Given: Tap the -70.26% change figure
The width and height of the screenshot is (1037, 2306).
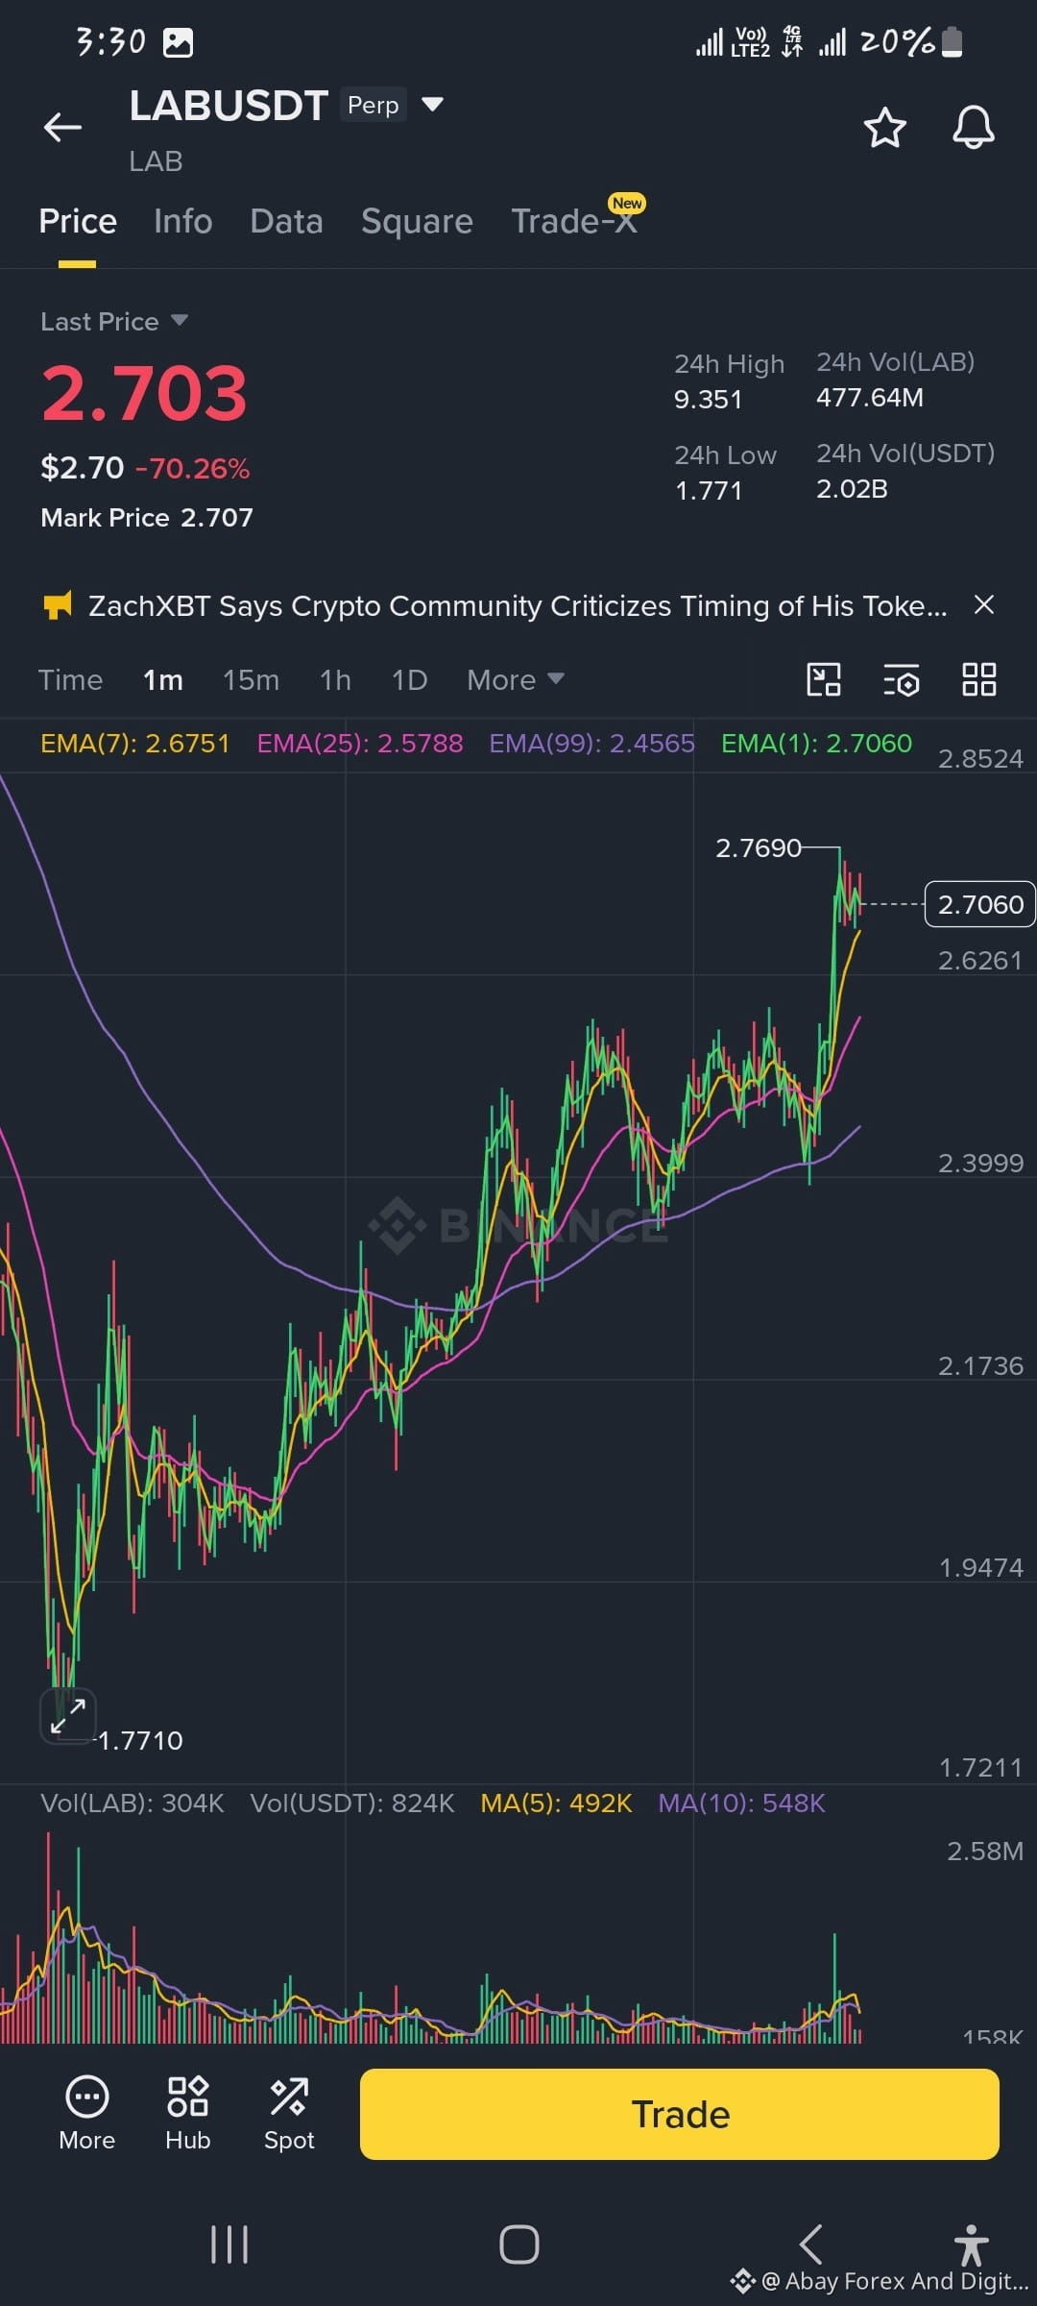Looking at the screenshot, I should pos(192,468).
